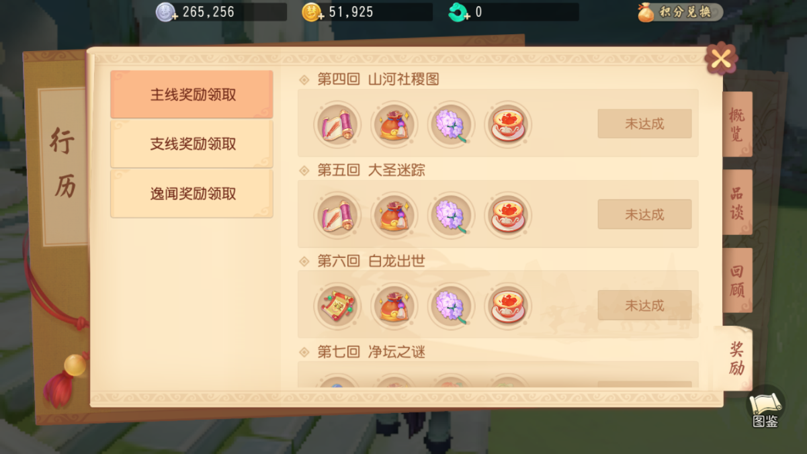This screenshot has height=454, width=807.
Task: Add gold via the gold coin icon
Action: (x=312, y=12)
